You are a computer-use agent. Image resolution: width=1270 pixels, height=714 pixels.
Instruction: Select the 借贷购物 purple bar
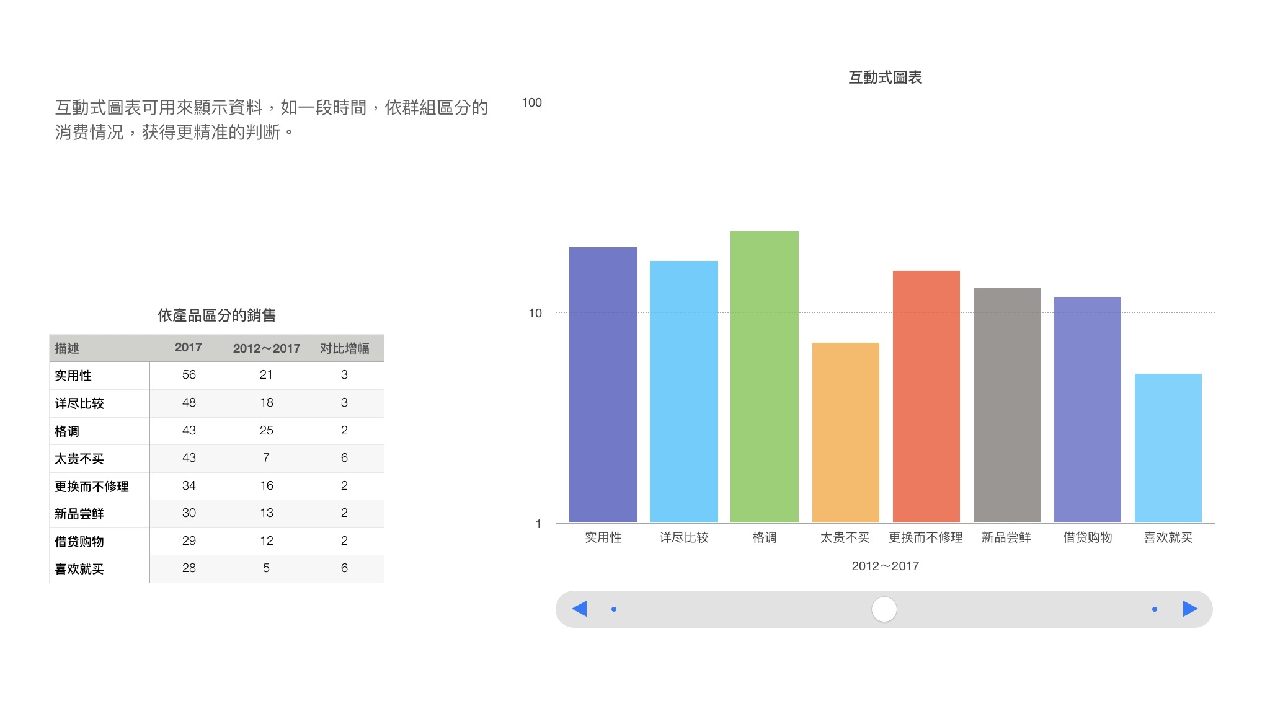1088,410
